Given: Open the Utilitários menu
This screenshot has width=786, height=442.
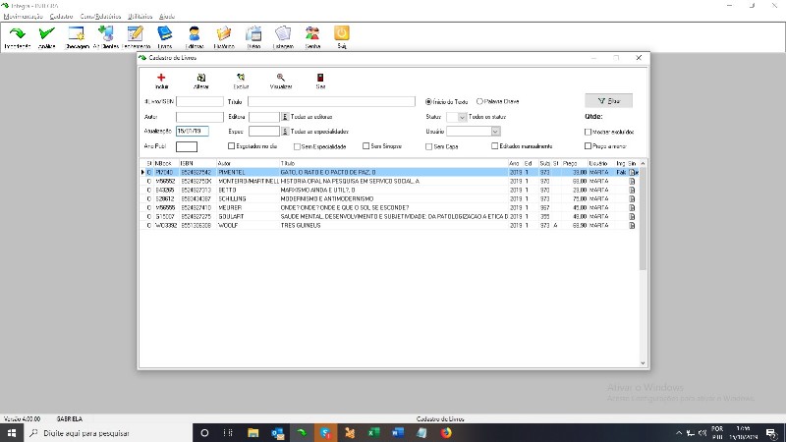Looking at the screenshot, I should coord(141,17).
